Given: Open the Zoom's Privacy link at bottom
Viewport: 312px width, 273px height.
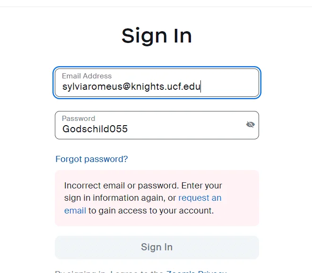Looking at the screenshot, I should pyautogui.click(x=196, y=272).
